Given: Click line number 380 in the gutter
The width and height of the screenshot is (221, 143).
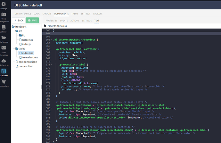Looking at the screenshot, I should (x=48, y=93).
